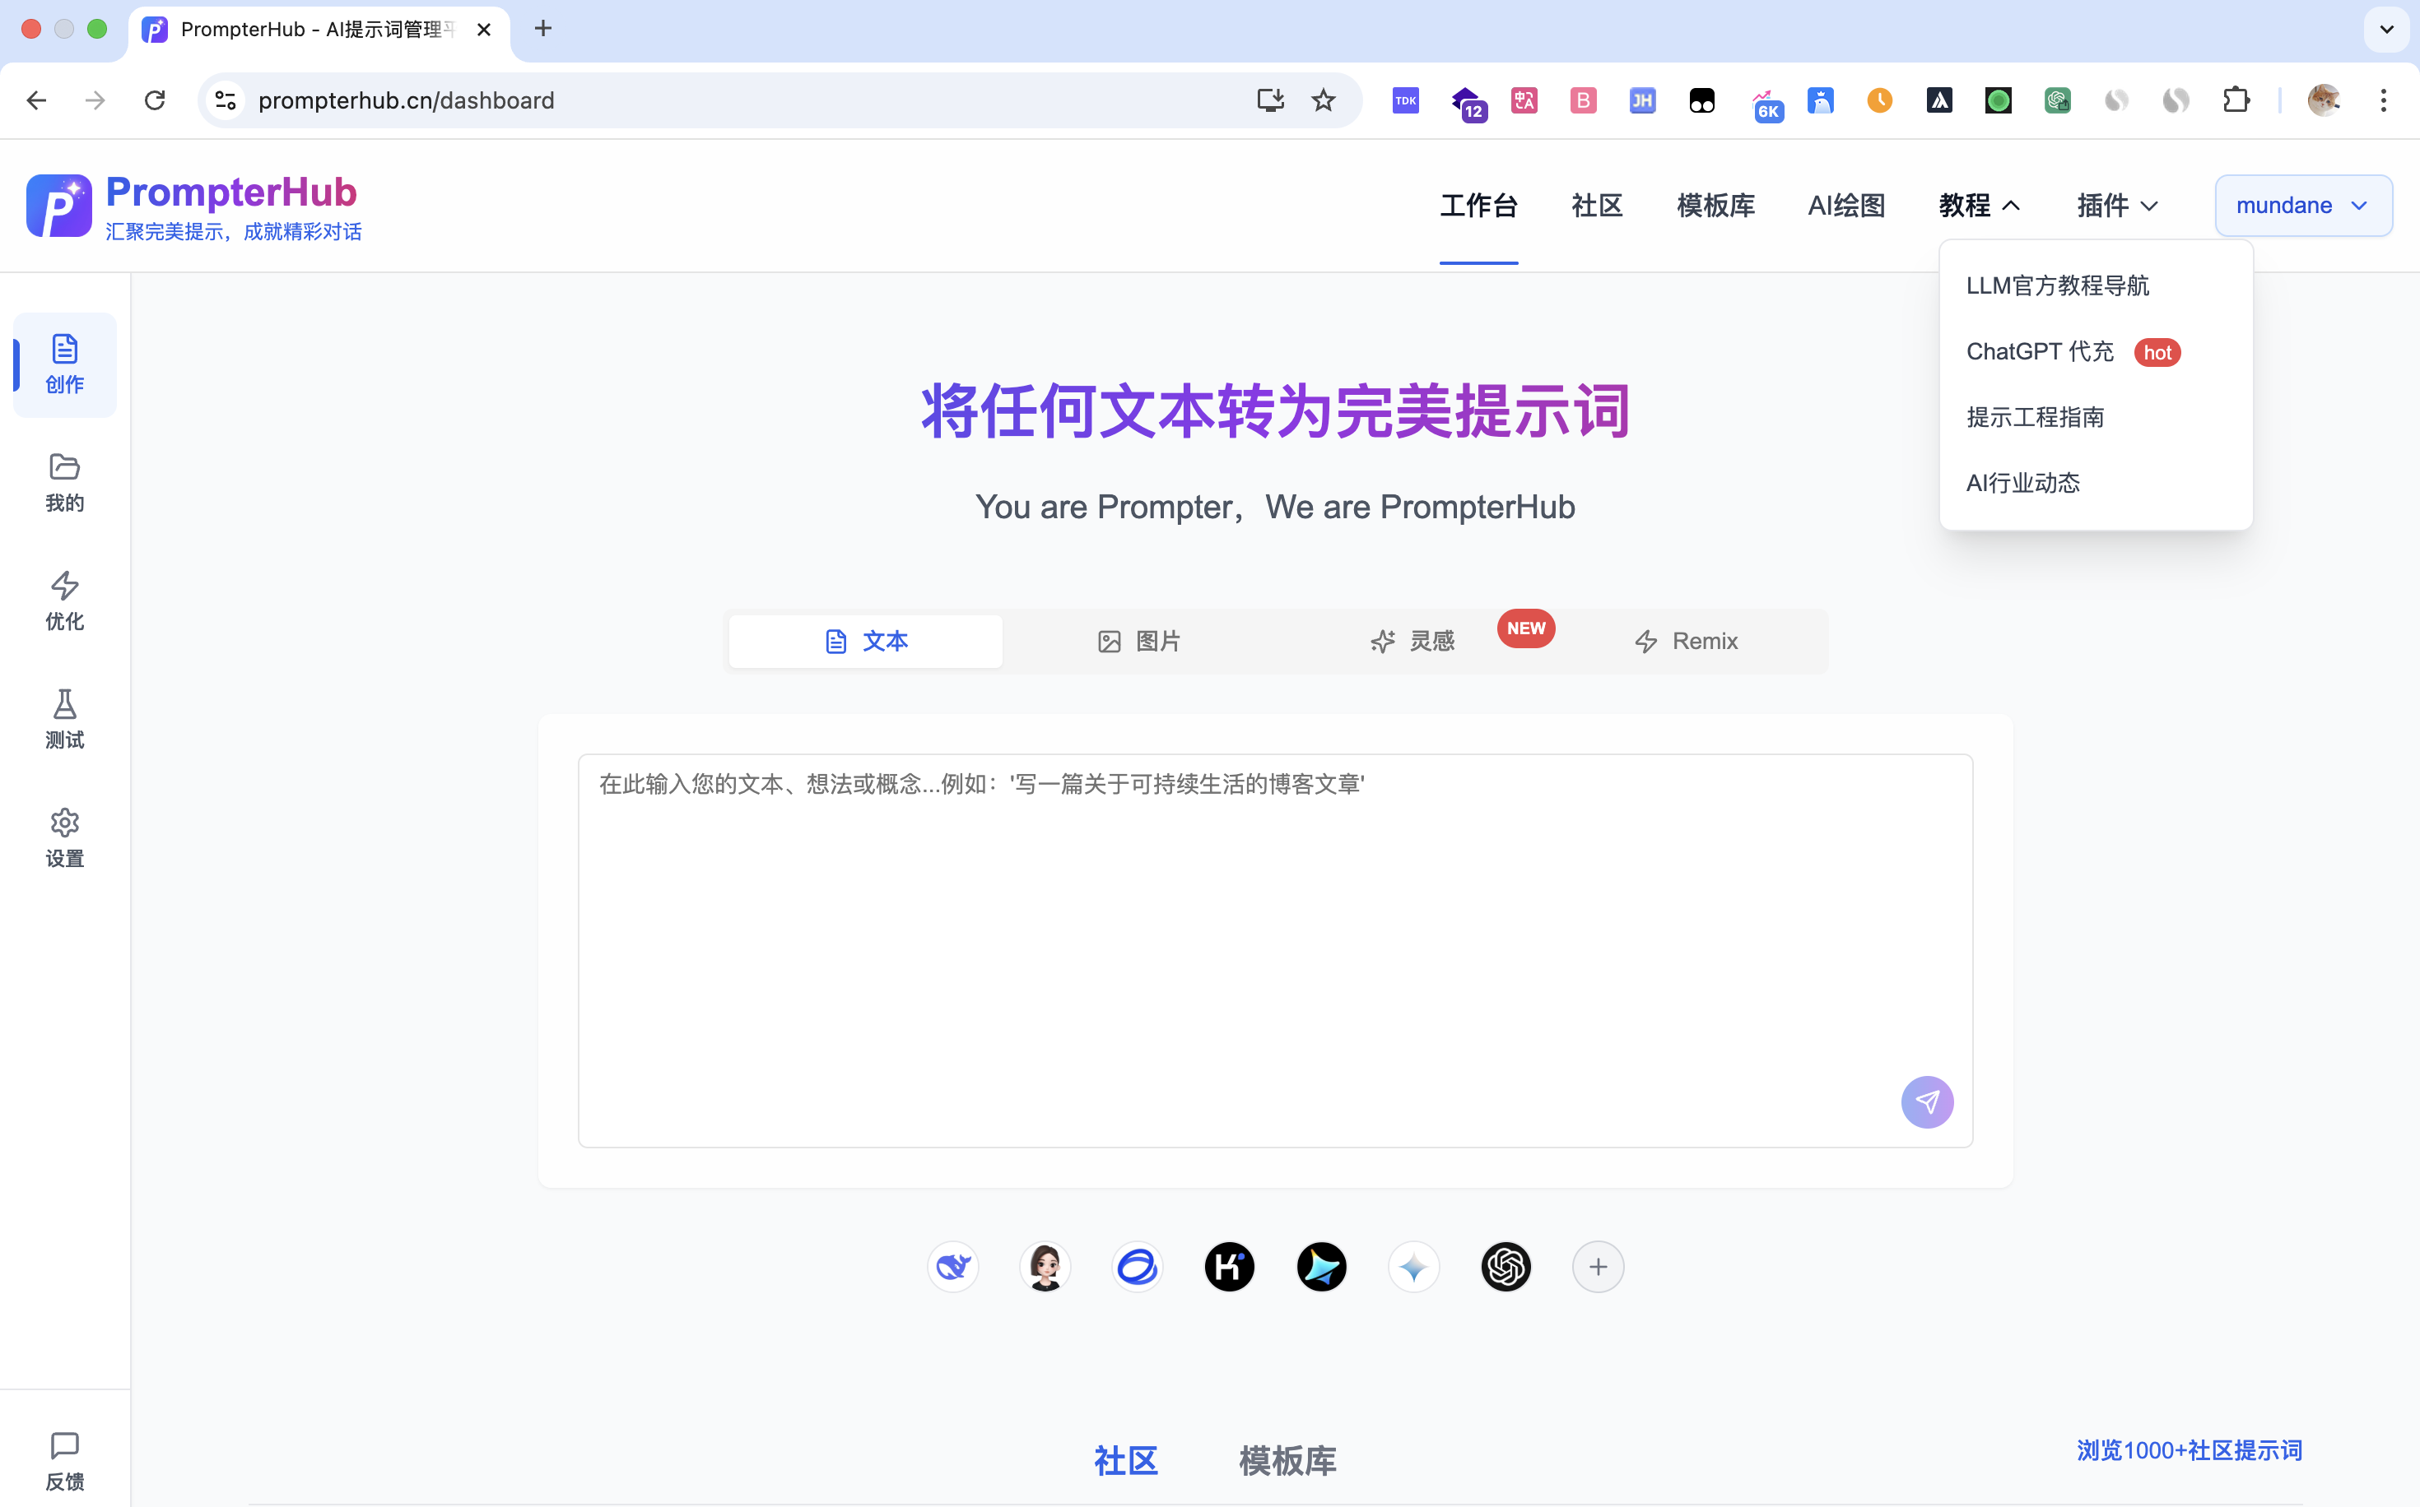Open 设置 gear in sidebar
The width and height of the screenshot is (2420, 1507).
pyautogui.click(x=65, y=837)
